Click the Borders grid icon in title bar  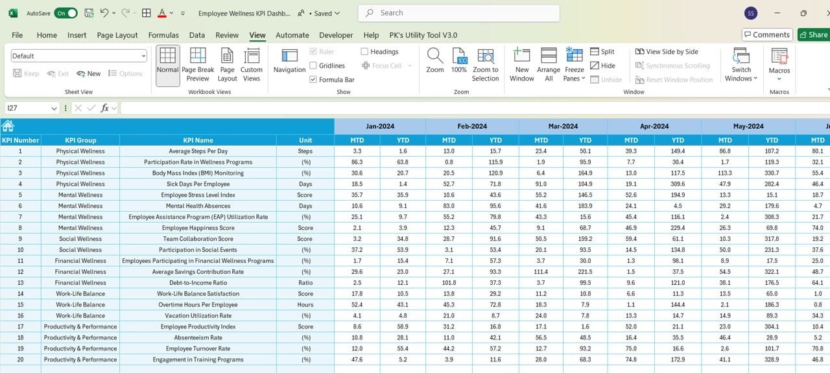click(x=147, y=13)
